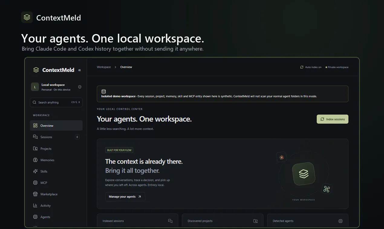The height and width of the screenshot is (229, 384).
Task: Click the database icon in the demo workspace banner
Action: 104,92
